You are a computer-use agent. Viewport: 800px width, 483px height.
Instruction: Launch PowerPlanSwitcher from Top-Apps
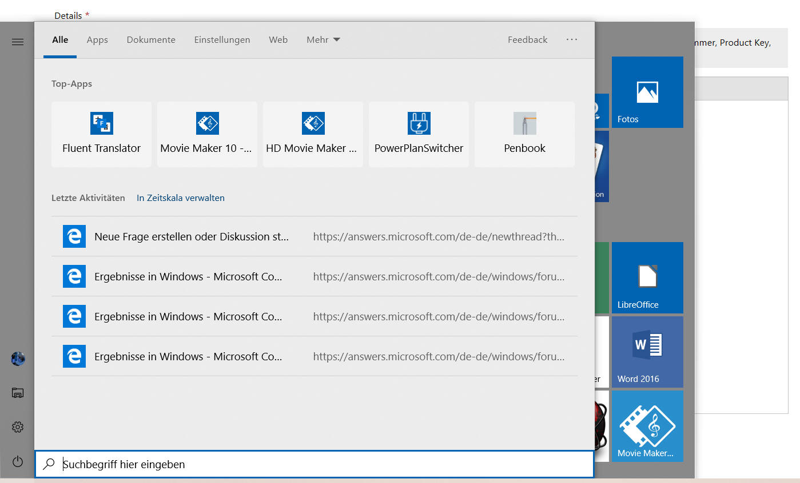point(419,135)
